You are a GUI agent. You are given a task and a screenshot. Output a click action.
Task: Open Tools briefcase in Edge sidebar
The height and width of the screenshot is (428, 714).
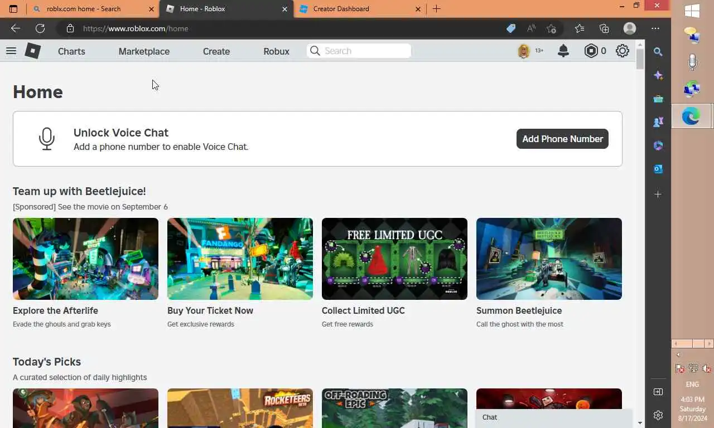658,99
